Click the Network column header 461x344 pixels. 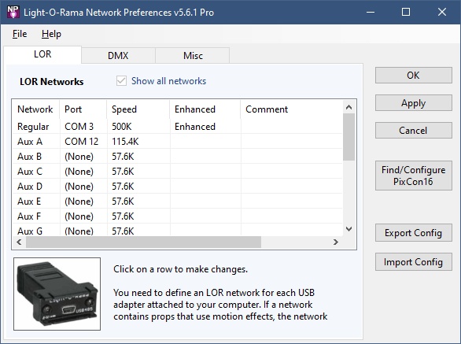click(x=36, y=109)
